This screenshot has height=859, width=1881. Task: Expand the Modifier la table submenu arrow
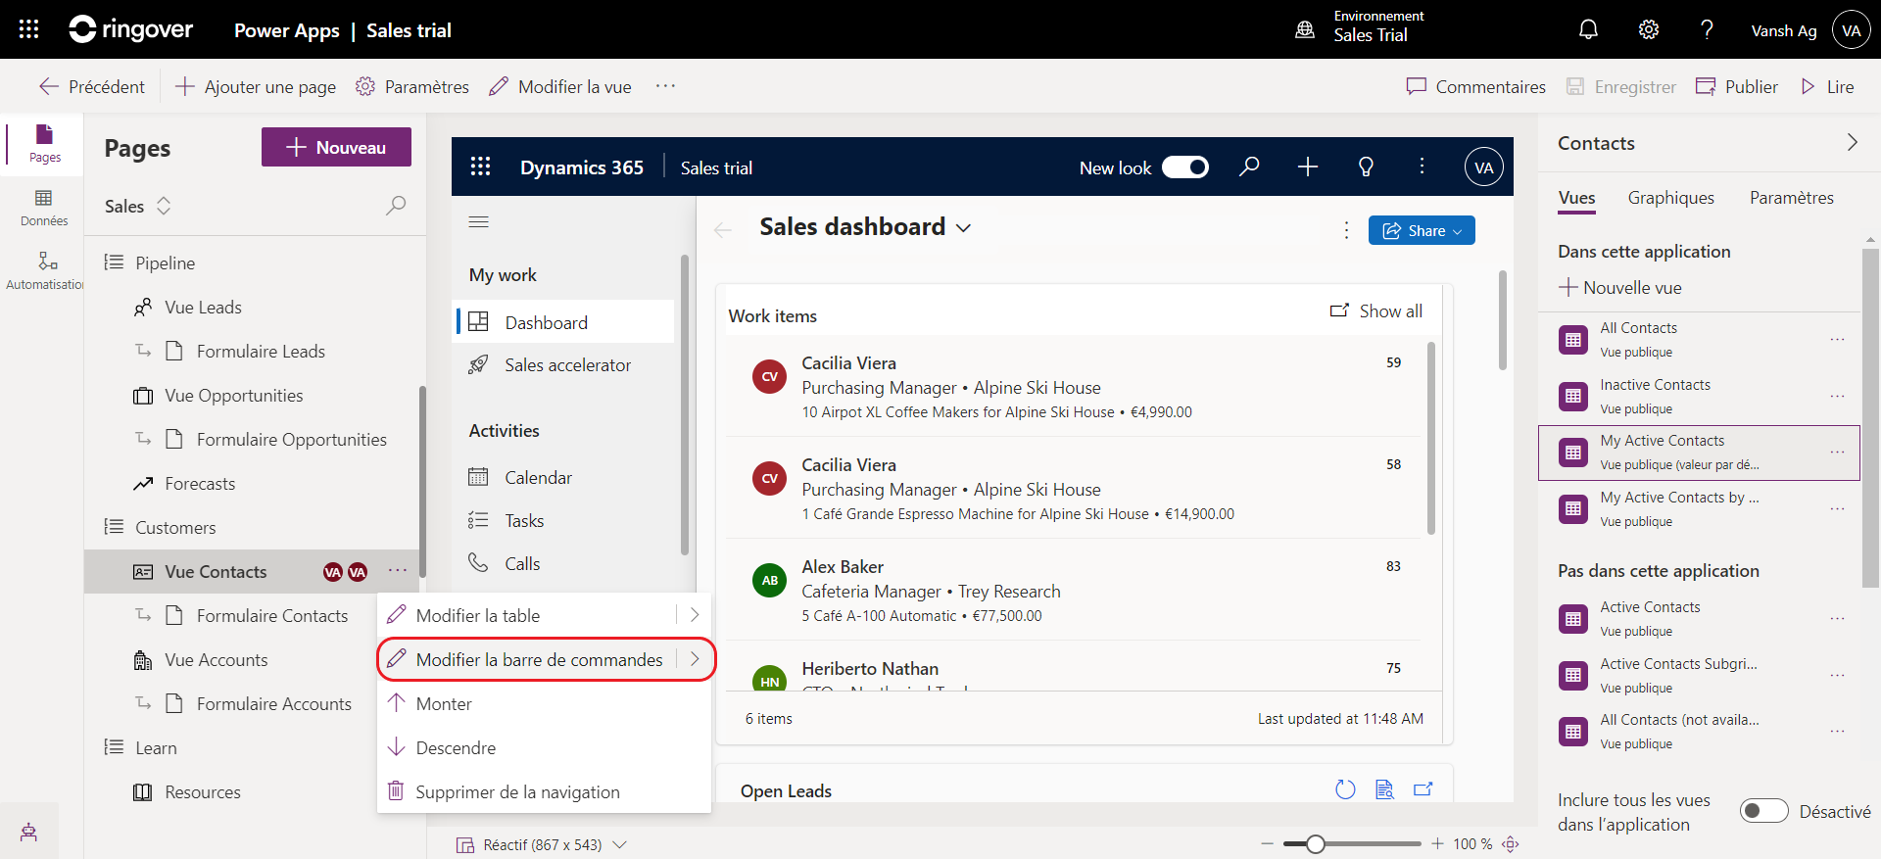coord(694,615)
